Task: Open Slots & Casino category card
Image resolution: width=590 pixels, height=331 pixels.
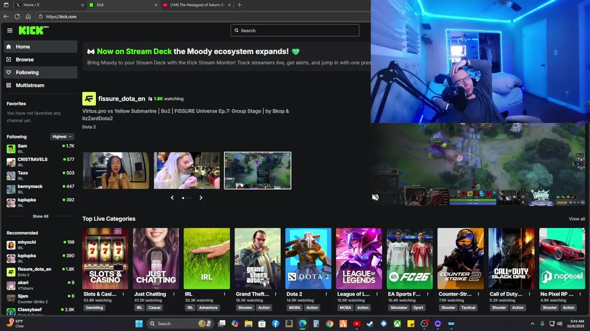Action: tap(105, 258)
